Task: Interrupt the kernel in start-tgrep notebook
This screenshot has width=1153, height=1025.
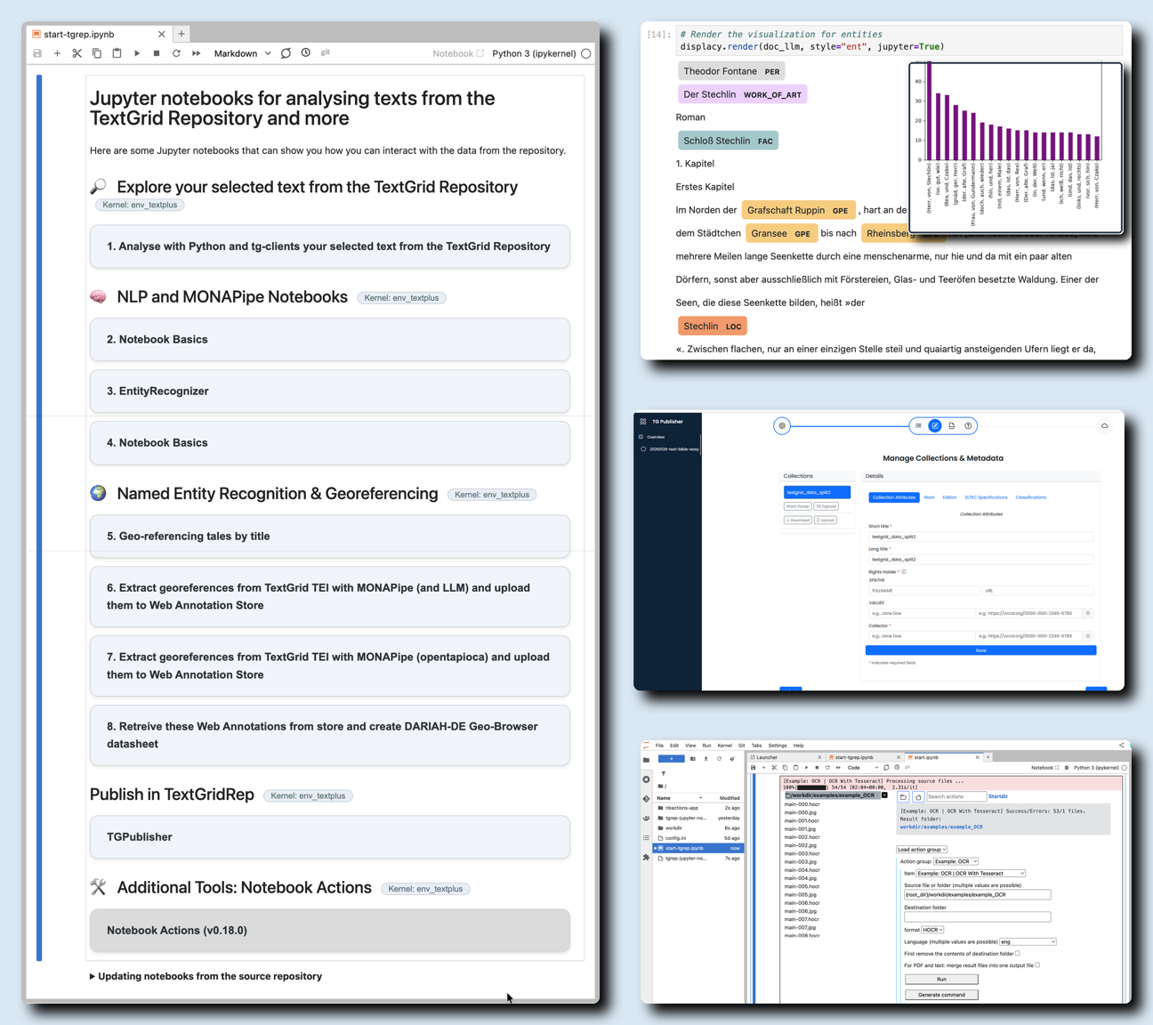Action: [157, 53]
